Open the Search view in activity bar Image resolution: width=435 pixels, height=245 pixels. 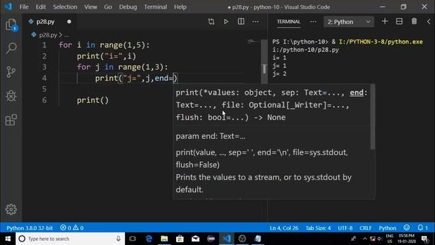11,48
